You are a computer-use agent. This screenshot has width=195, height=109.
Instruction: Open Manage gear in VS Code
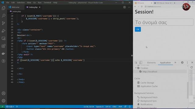(3, 101)
